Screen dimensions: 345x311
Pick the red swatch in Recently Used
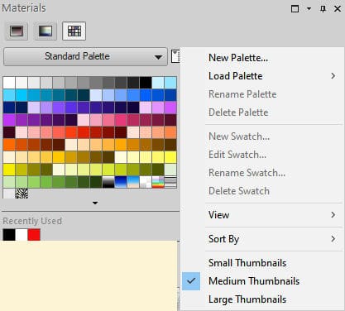34,235
